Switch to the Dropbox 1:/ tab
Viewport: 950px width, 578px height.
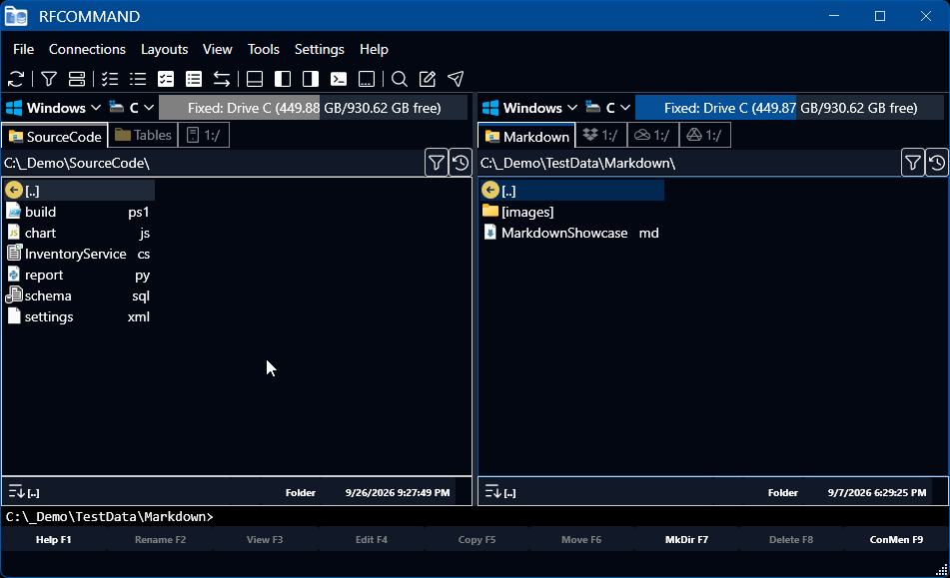600,135
